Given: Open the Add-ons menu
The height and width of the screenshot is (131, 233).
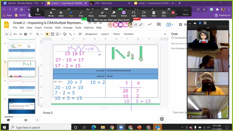Looking at the screenshot, I should [x=89, y=28].
